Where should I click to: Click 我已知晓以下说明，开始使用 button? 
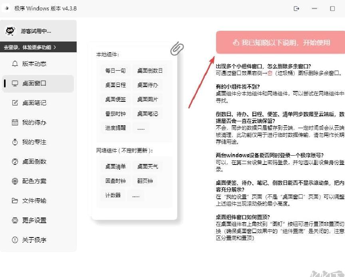coord(280,42)
